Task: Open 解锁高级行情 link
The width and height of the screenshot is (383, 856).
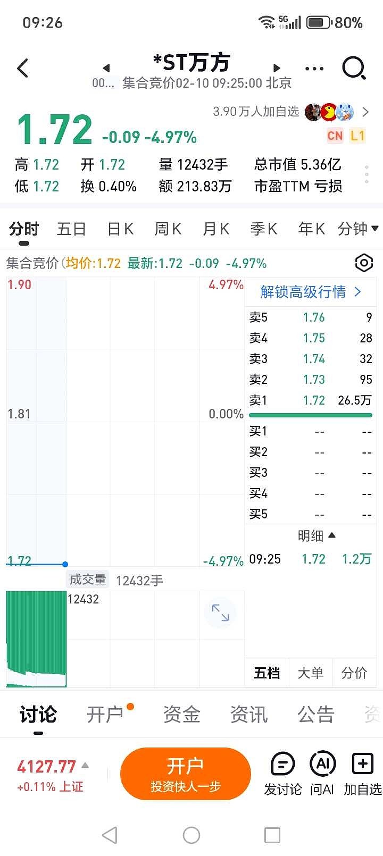Action: pos(311,292)
